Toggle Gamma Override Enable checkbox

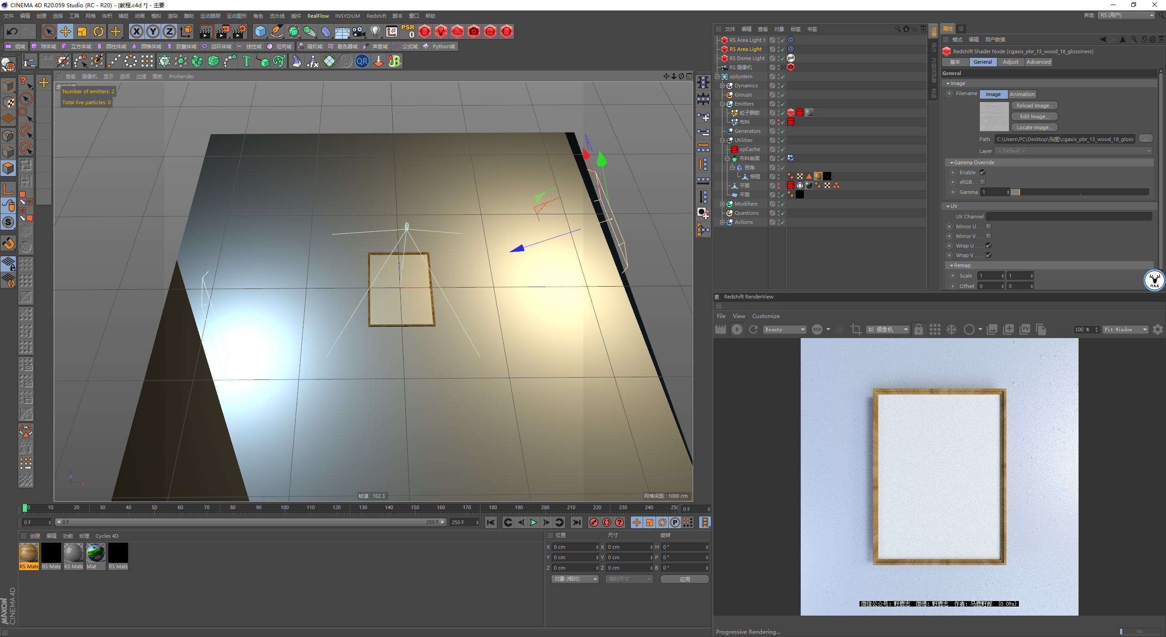pyautogui.click(x=982, y=172)
